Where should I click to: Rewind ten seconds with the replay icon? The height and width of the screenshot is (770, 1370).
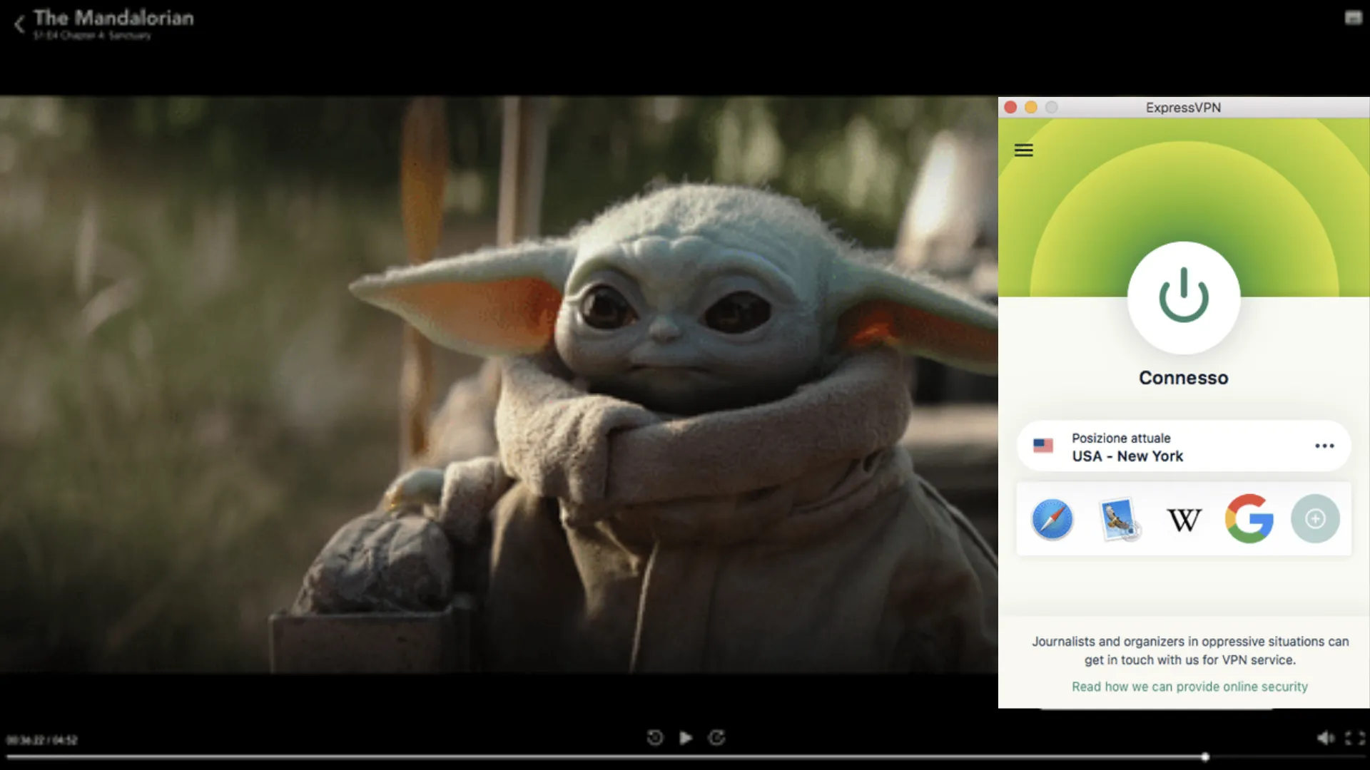[655, 738]
